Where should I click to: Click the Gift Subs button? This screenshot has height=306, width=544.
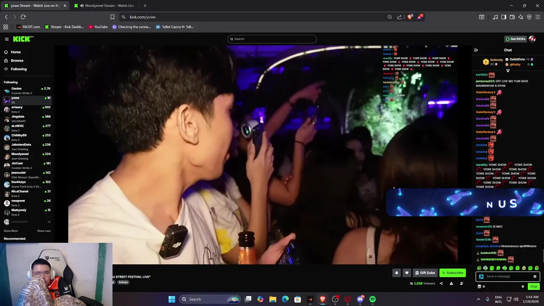[x=425, y=273]
